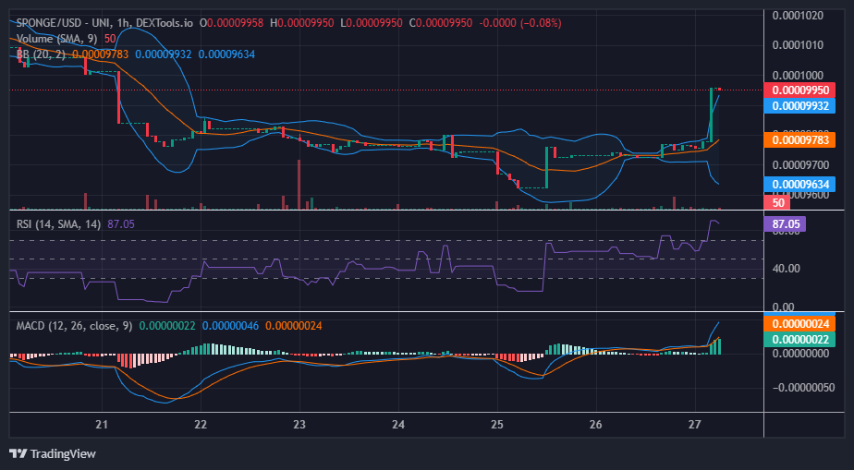
Task: Select the SPONGE/USD symbol title
Action: pos(104,23)
